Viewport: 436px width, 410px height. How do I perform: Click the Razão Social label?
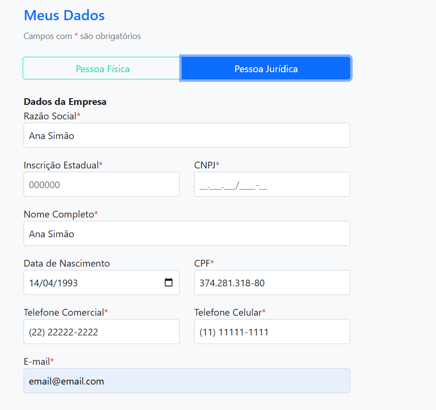pyautogui.click(x=50, y=116)
